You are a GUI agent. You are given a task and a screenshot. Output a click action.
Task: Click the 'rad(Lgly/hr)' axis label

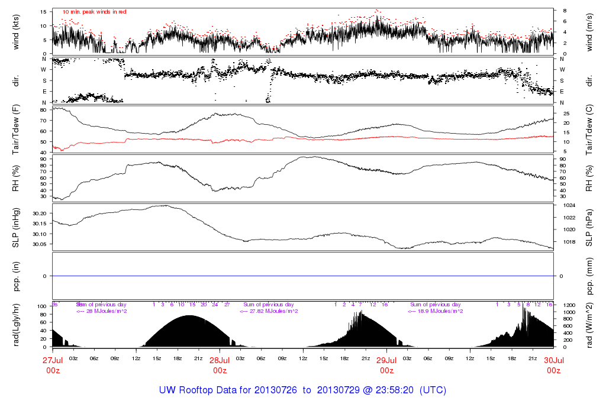[17, 325]
